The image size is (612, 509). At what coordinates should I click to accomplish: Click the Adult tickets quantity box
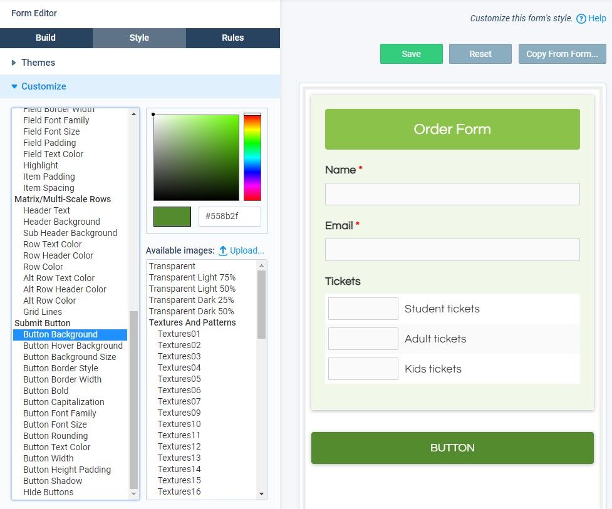363,339
